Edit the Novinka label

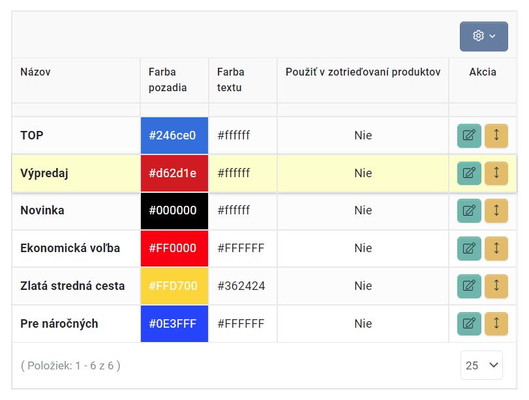pyautogui.click(x=469, y=210)
